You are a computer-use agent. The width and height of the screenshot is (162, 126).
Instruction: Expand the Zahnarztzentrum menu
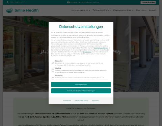(x=102, y=10)
